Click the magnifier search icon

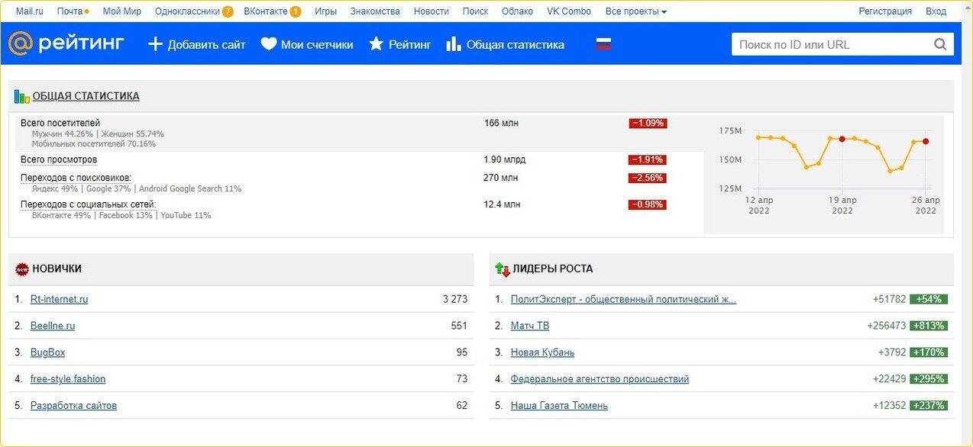click(940, 44)
